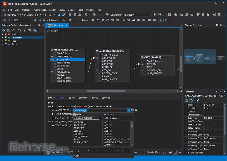Click the open parenthesis operator button
The image size is (227, 161).
[78, 151]
